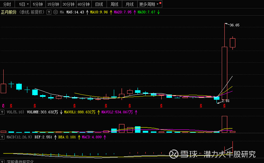Image resolution: width=264 pixels, height=163 pixels.
Task: Click the MA10:9.96 value
Action: point(99,12)
